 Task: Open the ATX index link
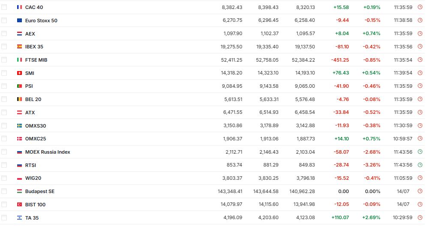[x=30, y=113]
